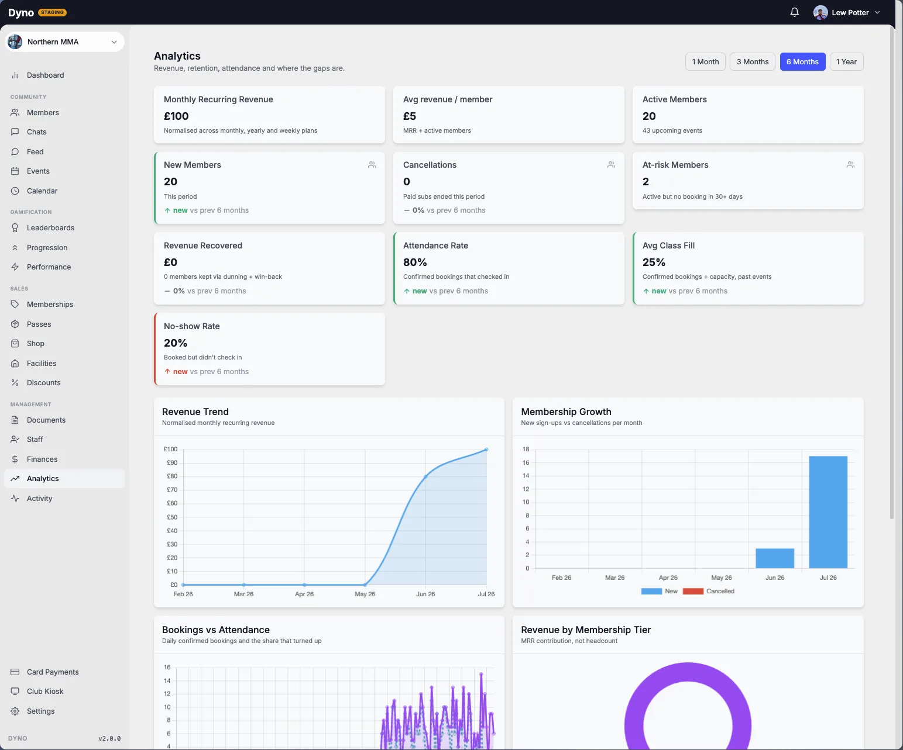Viewport: 903px width, 750px height.
Task: Expand the Northern MMA club selector
Action: coord(64,42)
